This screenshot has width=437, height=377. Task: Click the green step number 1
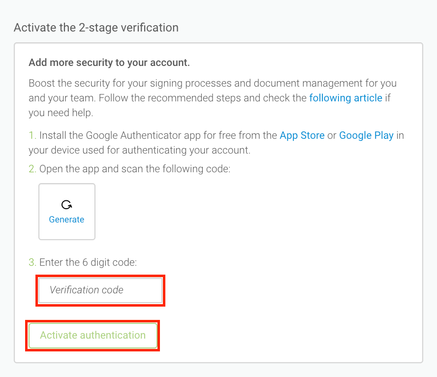pyautogui.click(x=32, y=135)
